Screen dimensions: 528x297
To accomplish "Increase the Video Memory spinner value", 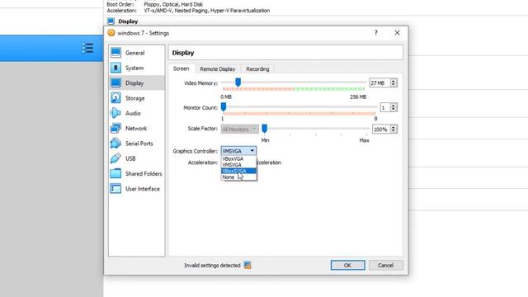I will [x=394, y=81].
